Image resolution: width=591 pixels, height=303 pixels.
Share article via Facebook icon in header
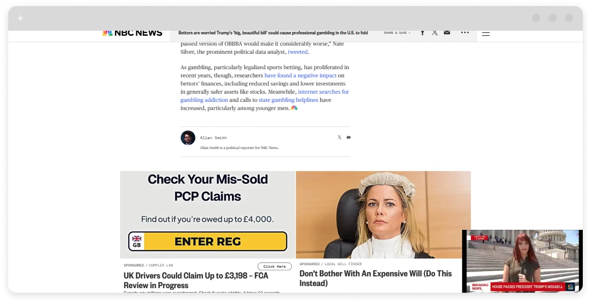(x=423, y=33)
